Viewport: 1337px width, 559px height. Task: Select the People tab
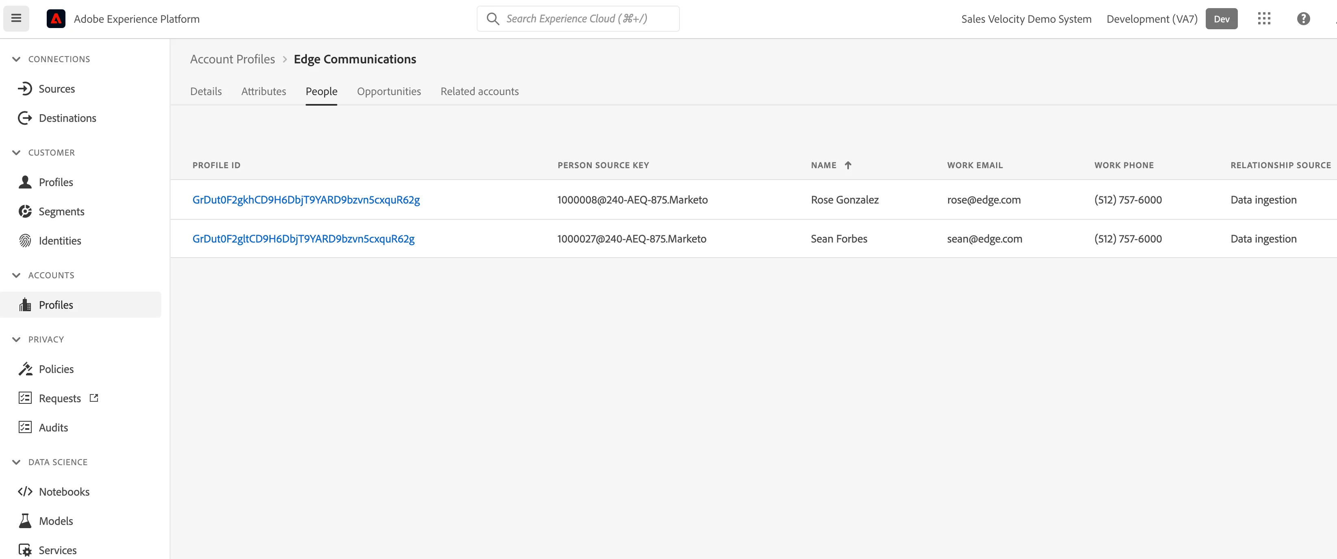(x=321, y=91)
